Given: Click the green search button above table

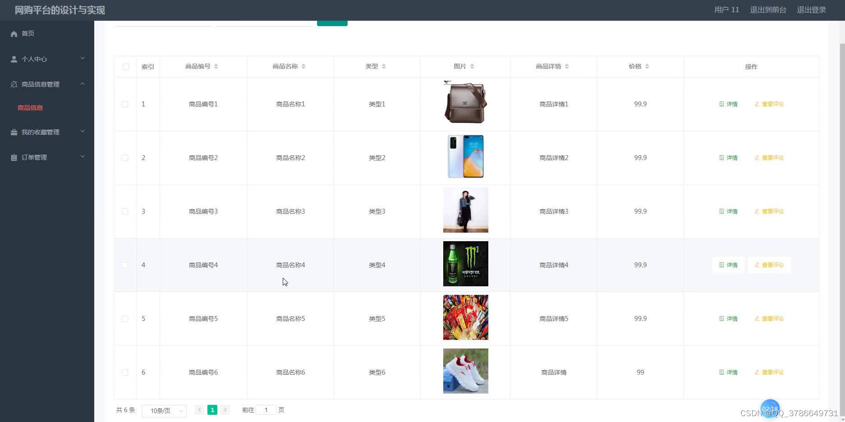Looking at the screenshot, I should pyautogui.click(x=332, y=23).
